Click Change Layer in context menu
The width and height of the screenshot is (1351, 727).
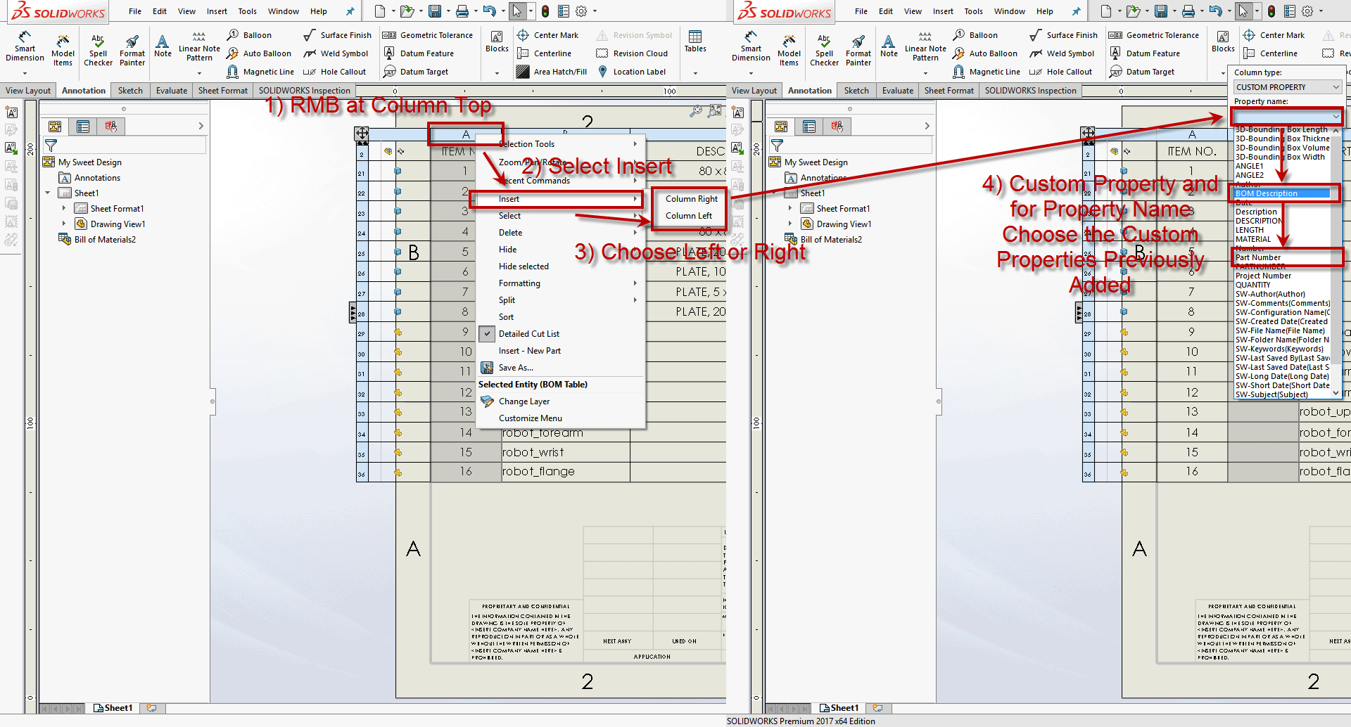[x=560, y=401]
